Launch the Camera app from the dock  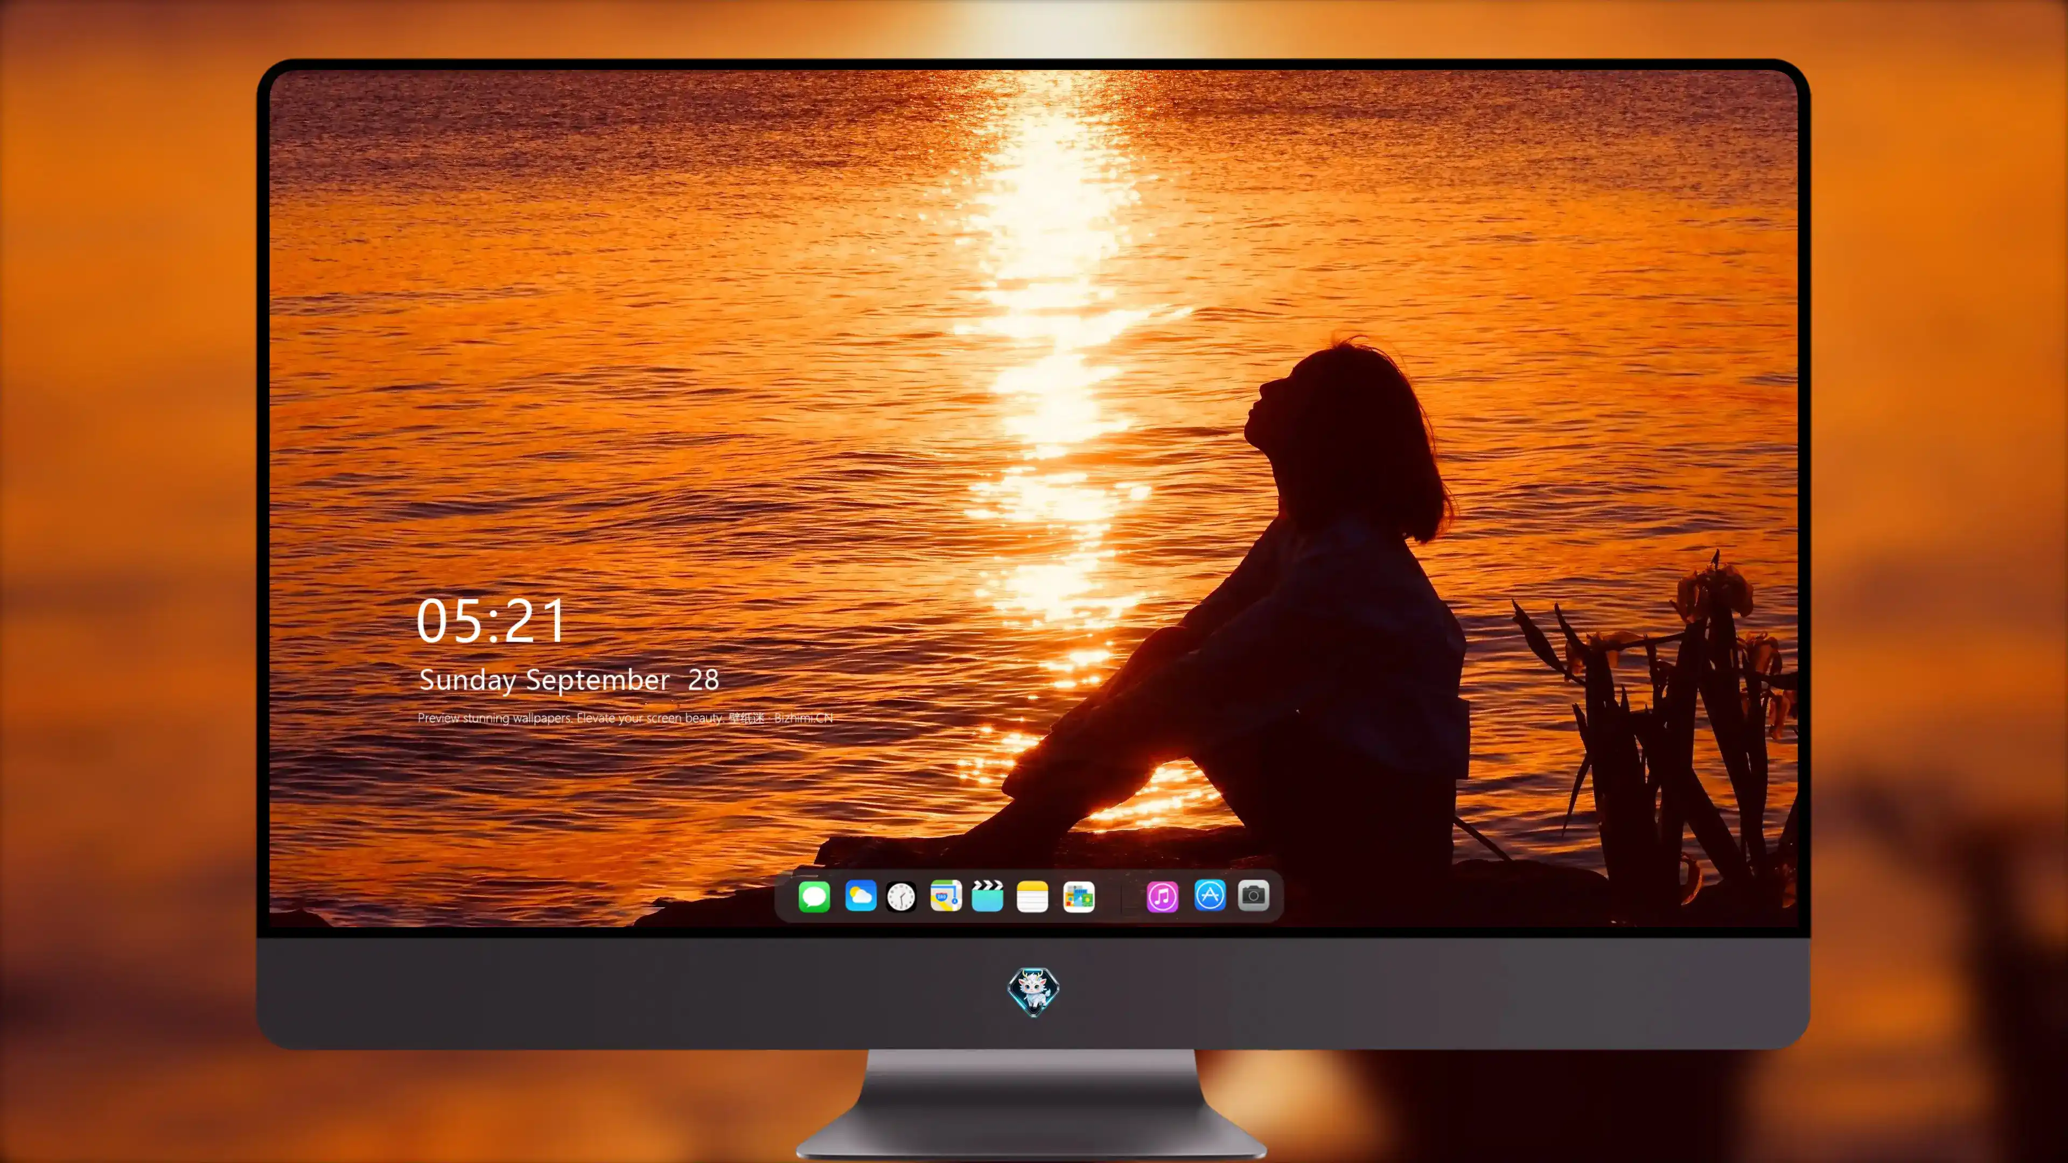click(1253, 895)
